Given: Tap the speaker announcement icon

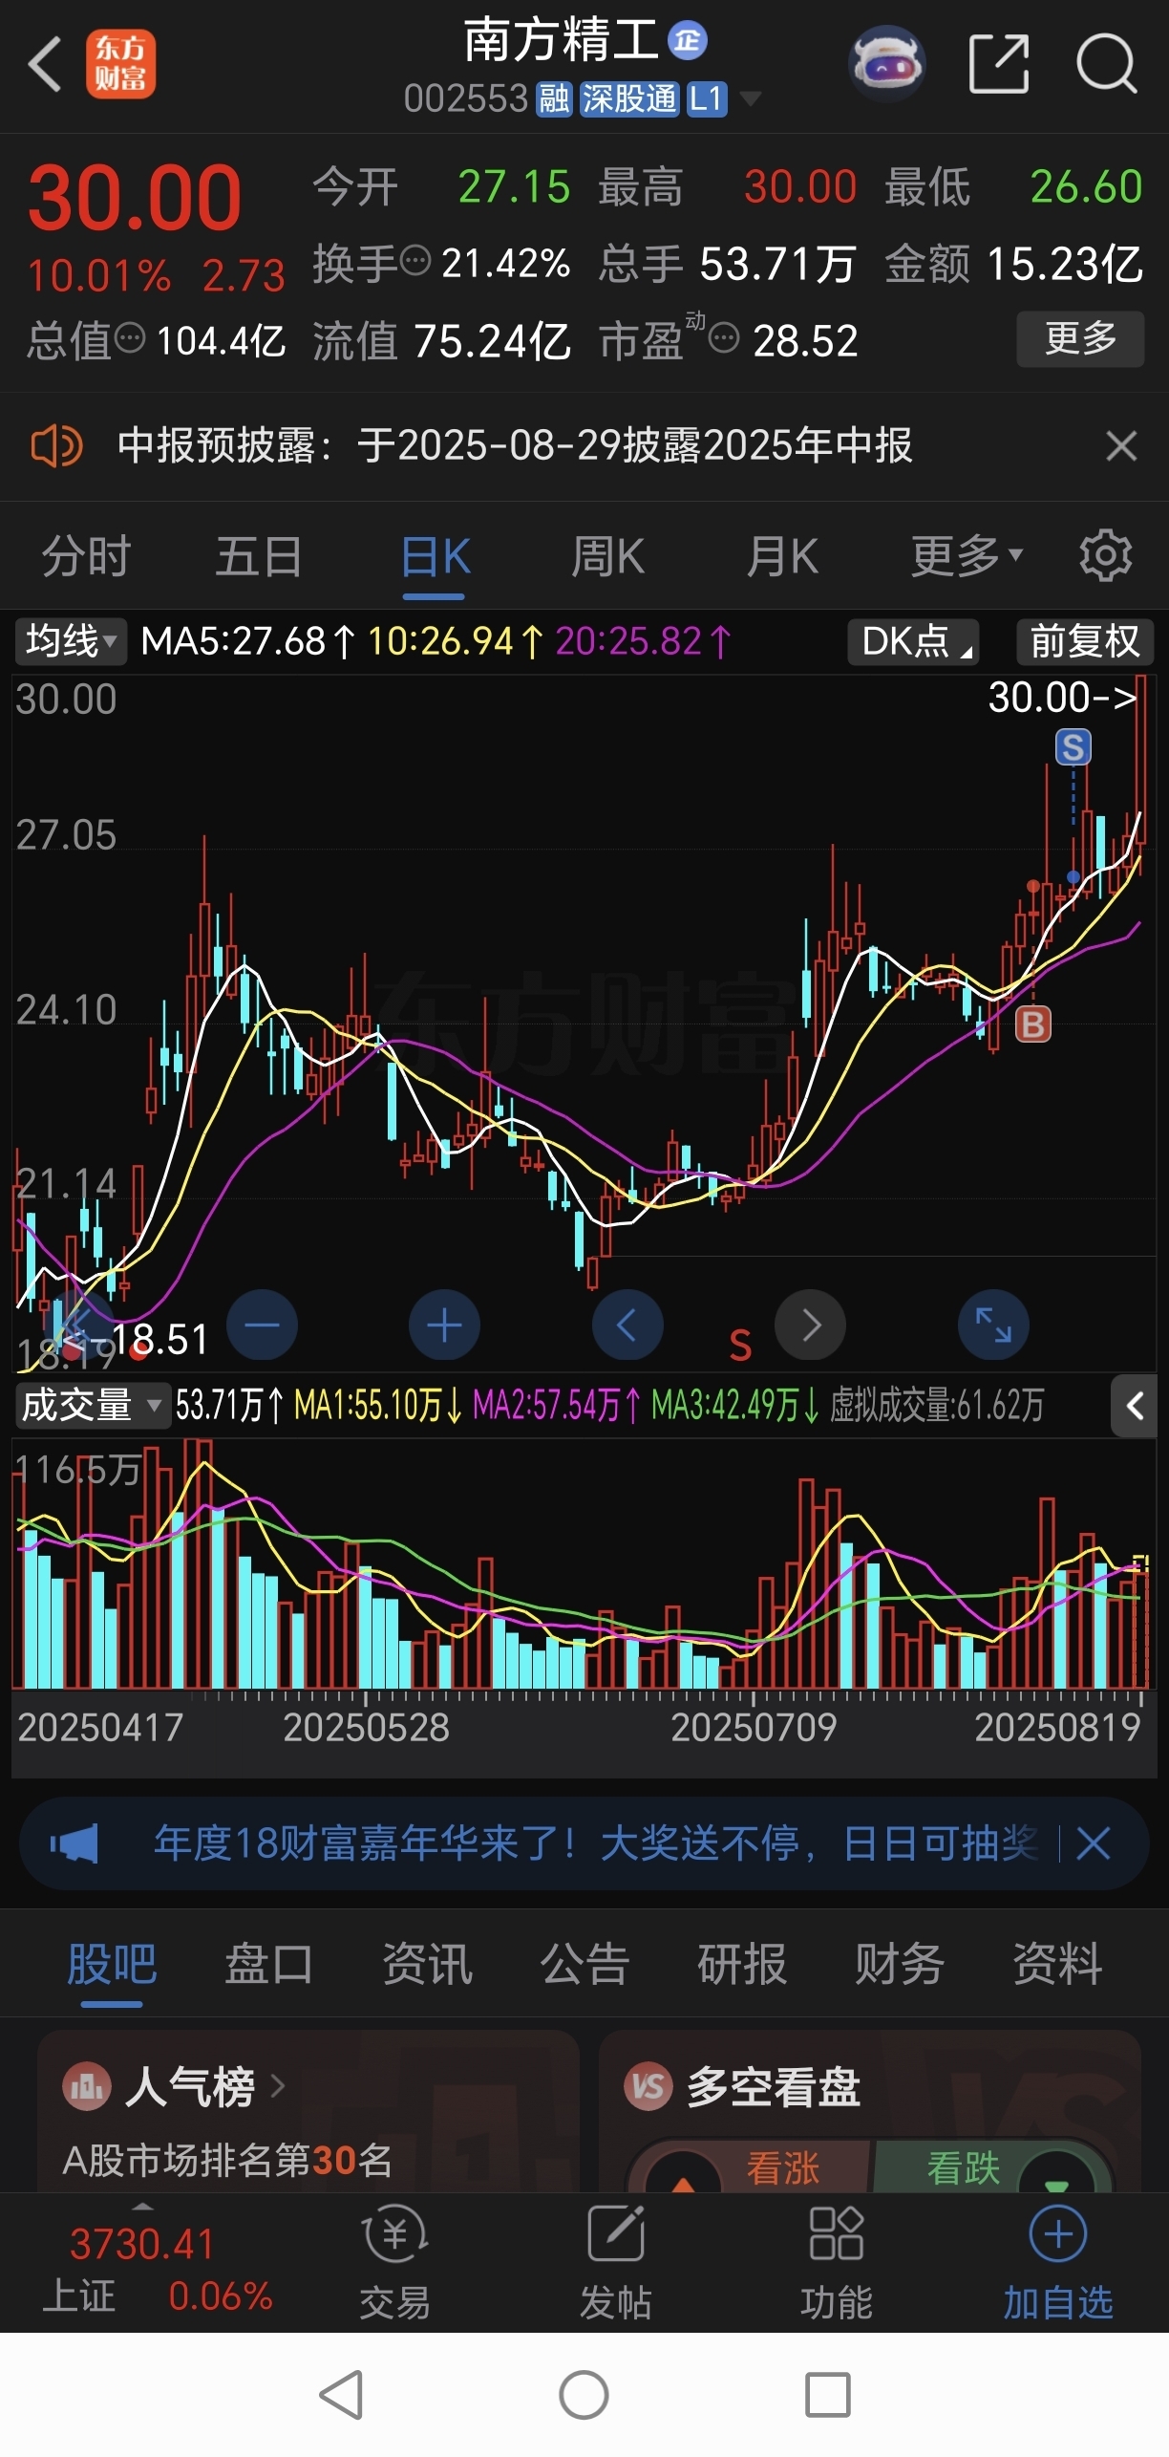Looking at the screenshot, I should coord(56,445).
